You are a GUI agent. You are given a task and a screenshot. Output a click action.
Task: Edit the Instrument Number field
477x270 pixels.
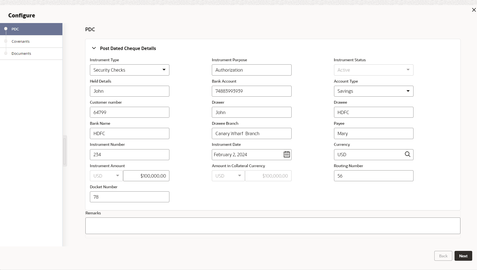pyautogui.click(x=130, y=155)
